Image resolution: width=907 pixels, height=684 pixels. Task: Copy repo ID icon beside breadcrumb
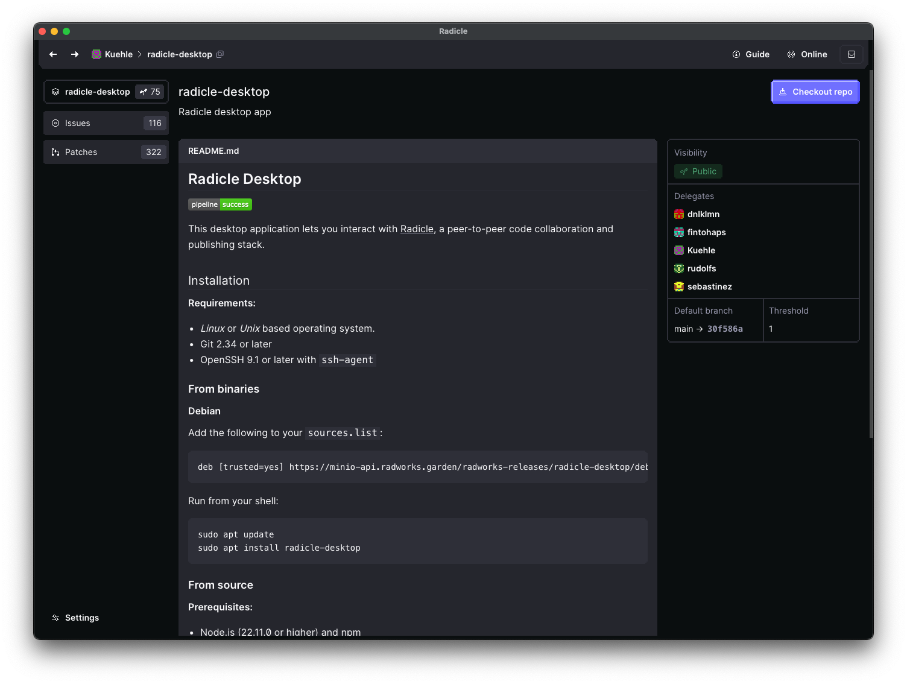coord(220,54)
